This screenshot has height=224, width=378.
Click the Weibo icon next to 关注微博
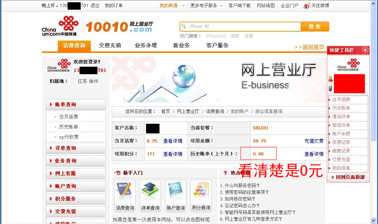pyautogui.click(x=307, y=6)
